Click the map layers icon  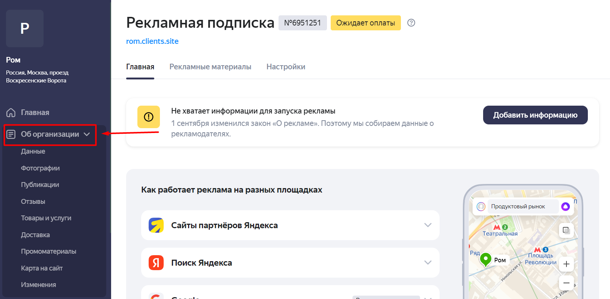[x=566, y=230]
